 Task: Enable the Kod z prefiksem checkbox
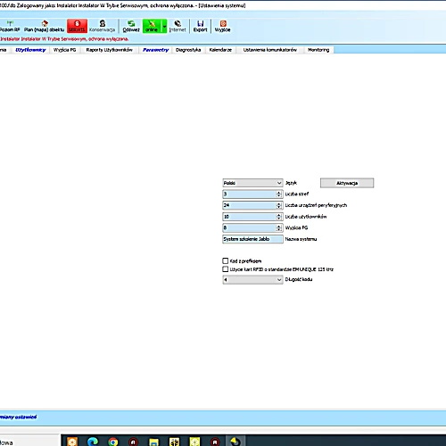[226, 261]
